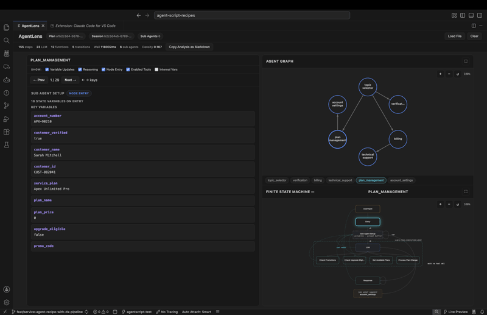Open the Source Control view icon

[x=6, y=106]
